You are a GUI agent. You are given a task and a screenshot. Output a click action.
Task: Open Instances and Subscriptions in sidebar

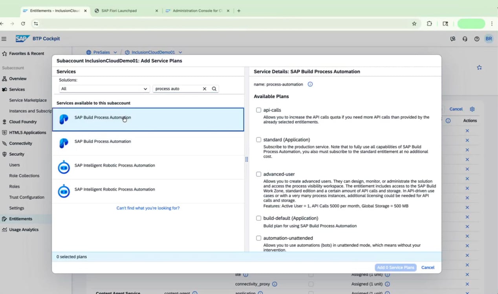[x=31, y=111]
